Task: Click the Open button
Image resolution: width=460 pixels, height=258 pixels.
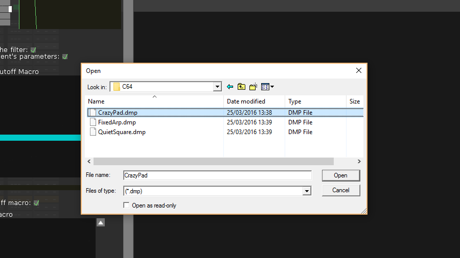Action: point(340,175)
